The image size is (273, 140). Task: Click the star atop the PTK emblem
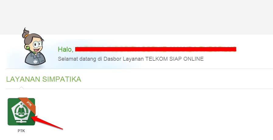(21, 104)
